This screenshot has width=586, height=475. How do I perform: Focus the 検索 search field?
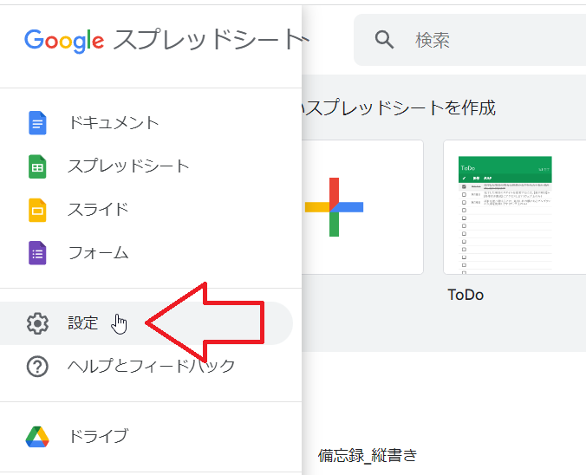point(470,40)
